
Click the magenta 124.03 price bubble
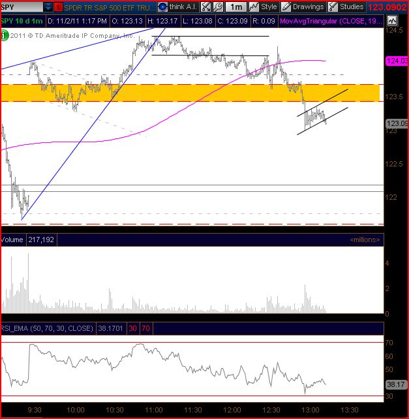pos(397,61)
